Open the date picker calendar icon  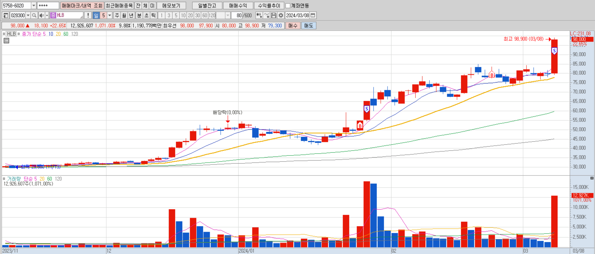tap(313, 16)
